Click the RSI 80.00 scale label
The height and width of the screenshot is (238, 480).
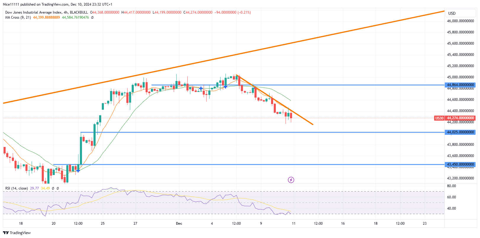pyautogui.click(x=452, y=186)
